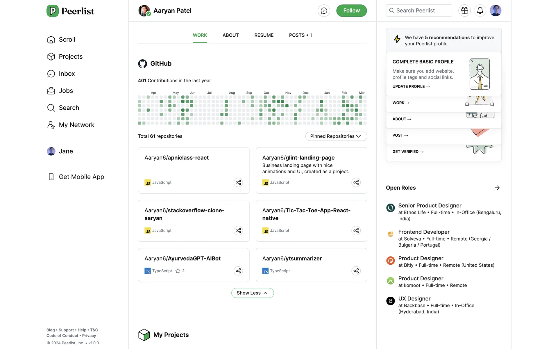Click the Peerlist logo
The width and height of the screenshot is (558, 349).
(x=71, y=11)
